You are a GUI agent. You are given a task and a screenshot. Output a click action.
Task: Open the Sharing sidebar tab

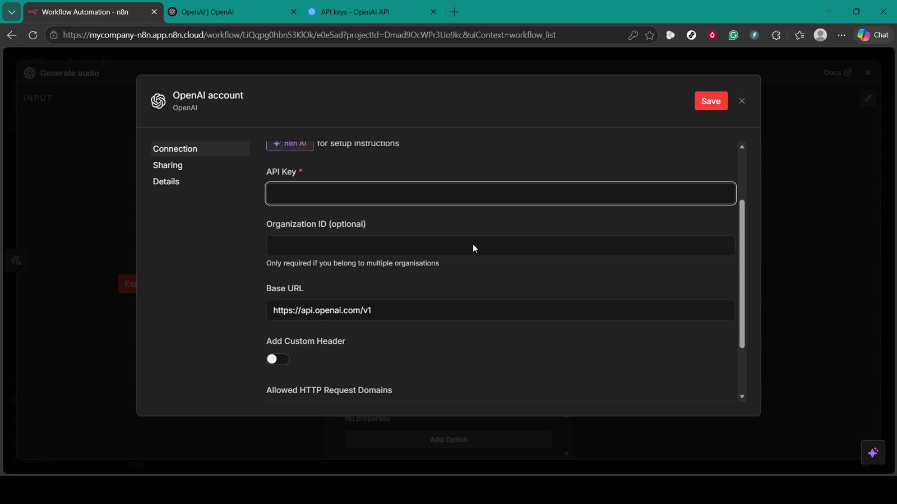pos(168,165)
